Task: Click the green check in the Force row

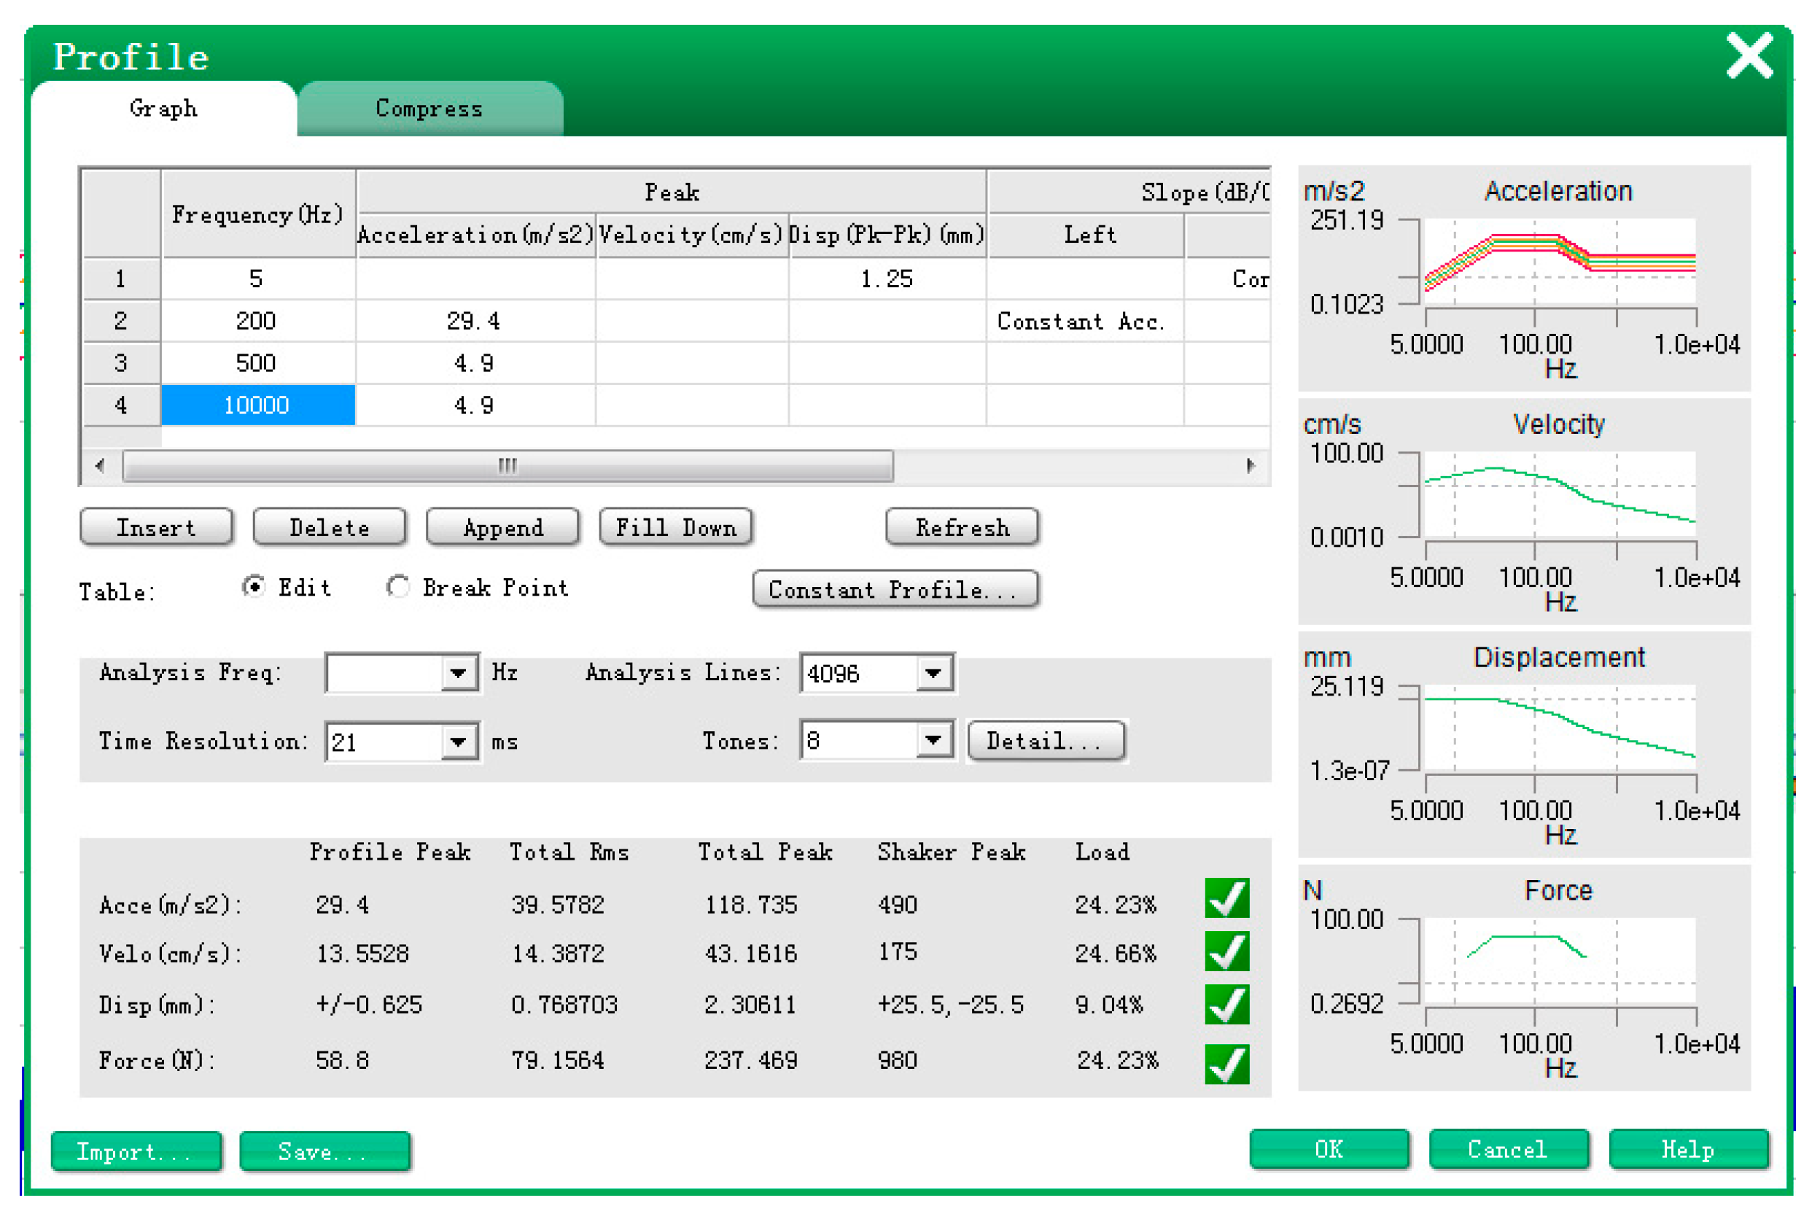Action: pyautogui.click(x=1226, y=1063)
